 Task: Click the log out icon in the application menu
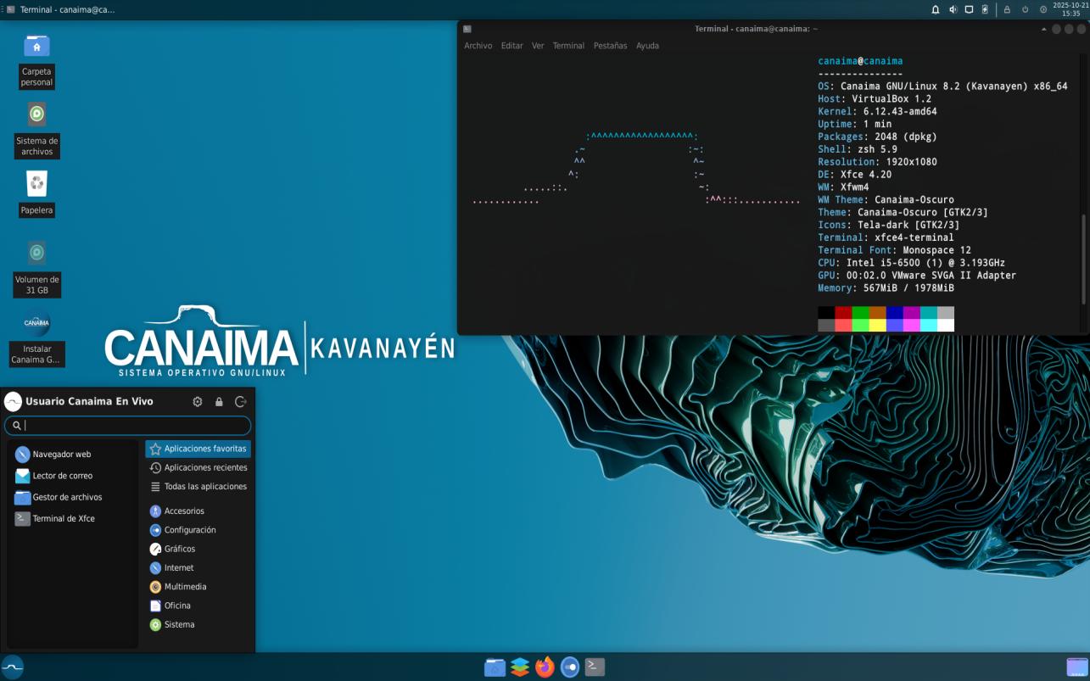(x=240, y=402)
